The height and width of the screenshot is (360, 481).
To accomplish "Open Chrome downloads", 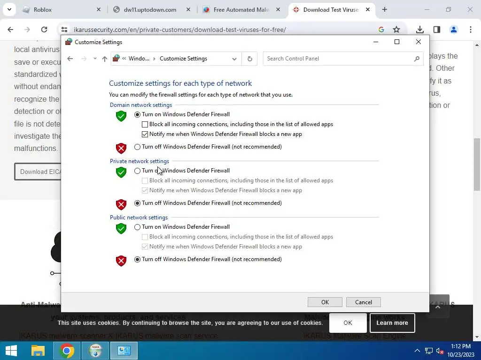I will pos(420,30).
